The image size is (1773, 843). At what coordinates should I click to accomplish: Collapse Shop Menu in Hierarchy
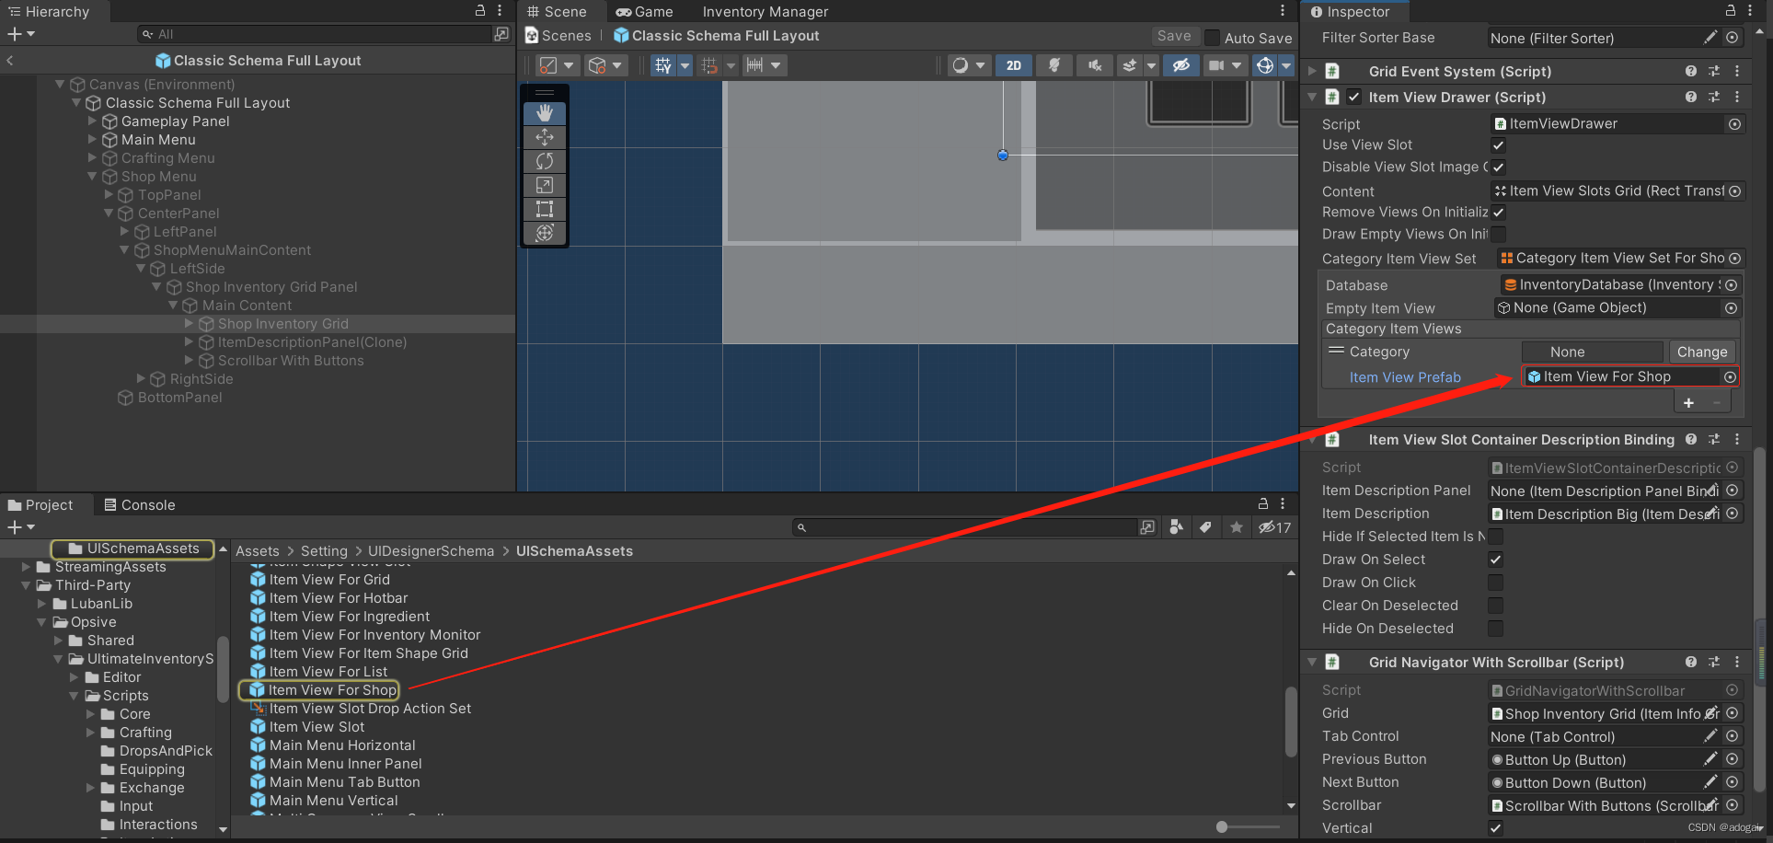coord(92,176)
